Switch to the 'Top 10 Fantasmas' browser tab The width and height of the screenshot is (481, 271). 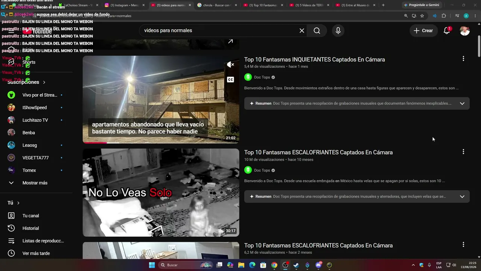pos(263,5)
